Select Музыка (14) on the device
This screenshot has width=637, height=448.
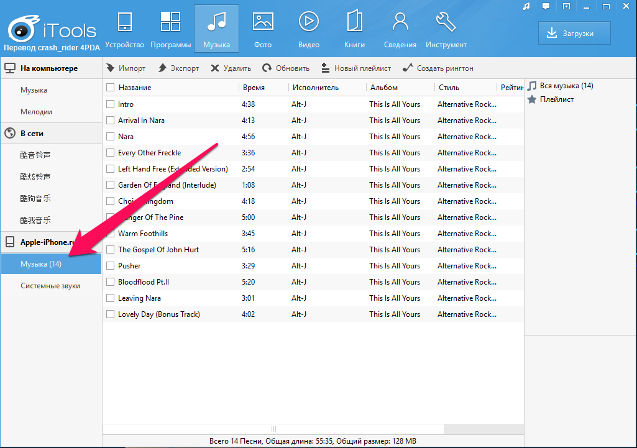coord(51,264)
